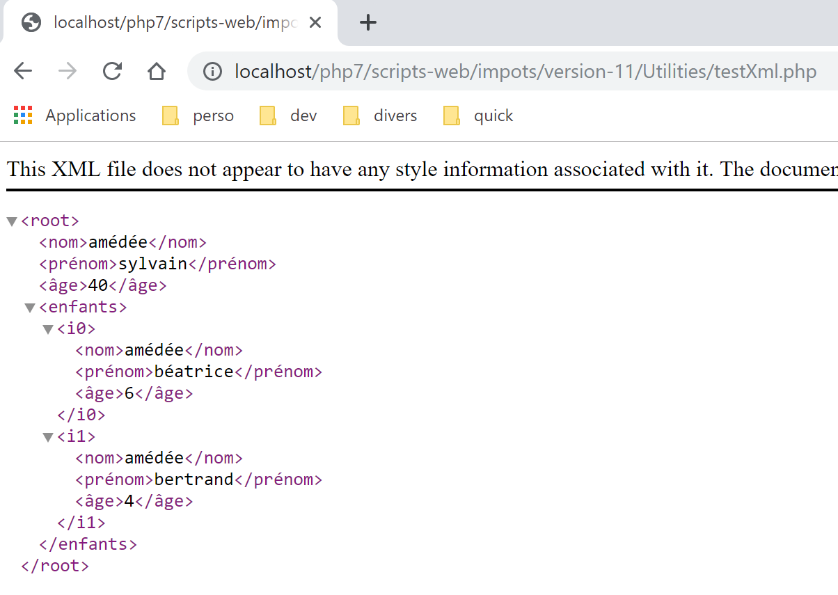Collapse the enfants XML node

(x=30, y=308)
